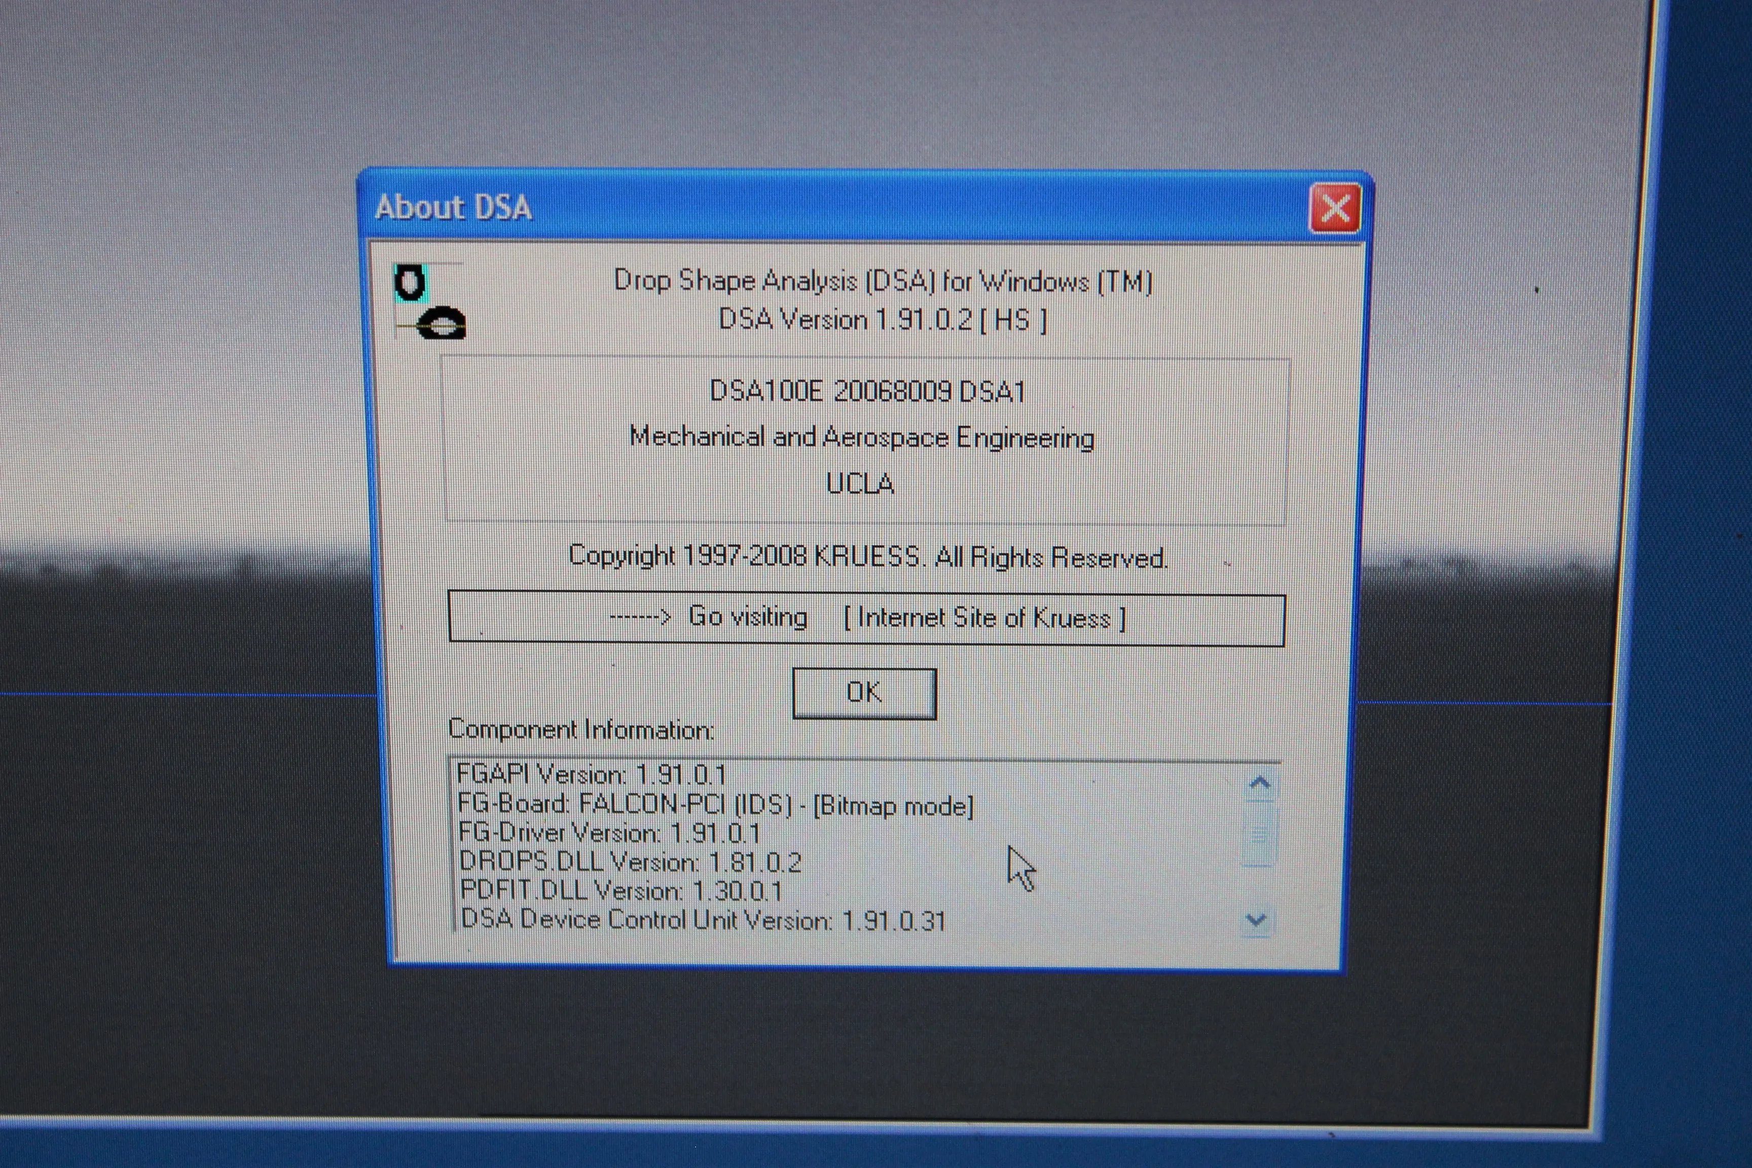1752x1168 pixels.
Task: Select the FG-Driver Version: 1.91.0.1 line
Action: click(x=608, y=833)
